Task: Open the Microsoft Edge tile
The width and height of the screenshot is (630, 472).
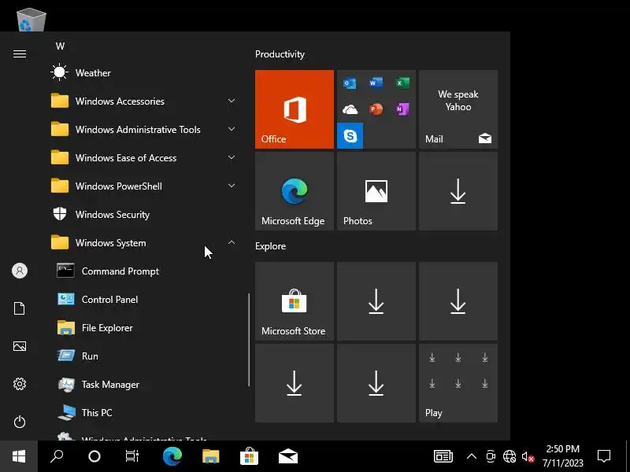Action: click(x=294, y=191)
